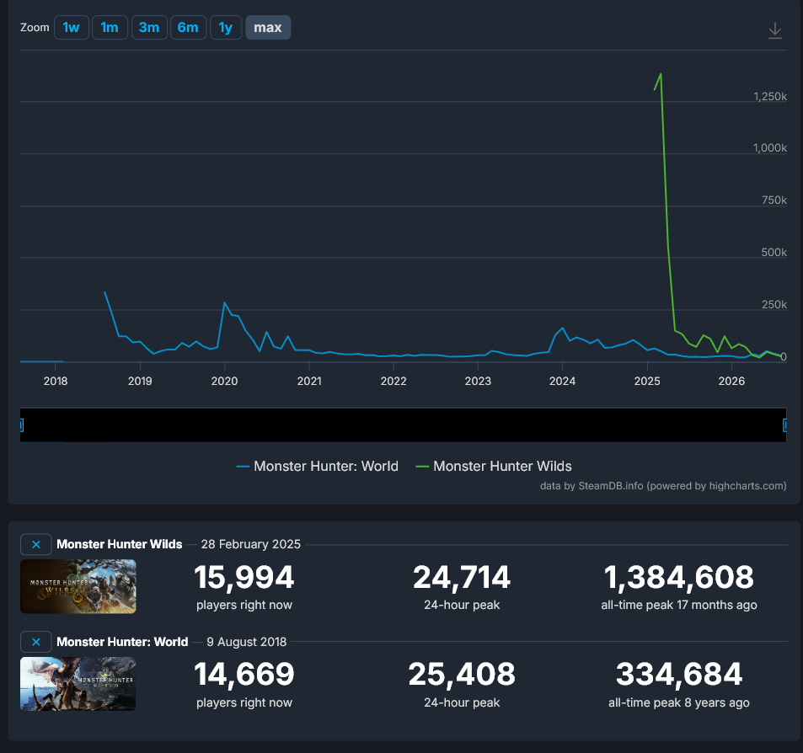
Task: Set chart zoom to 1w
Action: click(71, 27)
